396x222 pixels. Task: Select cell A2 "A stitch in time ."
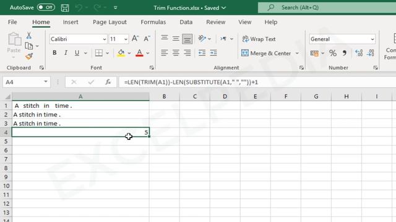click(80, 115)
